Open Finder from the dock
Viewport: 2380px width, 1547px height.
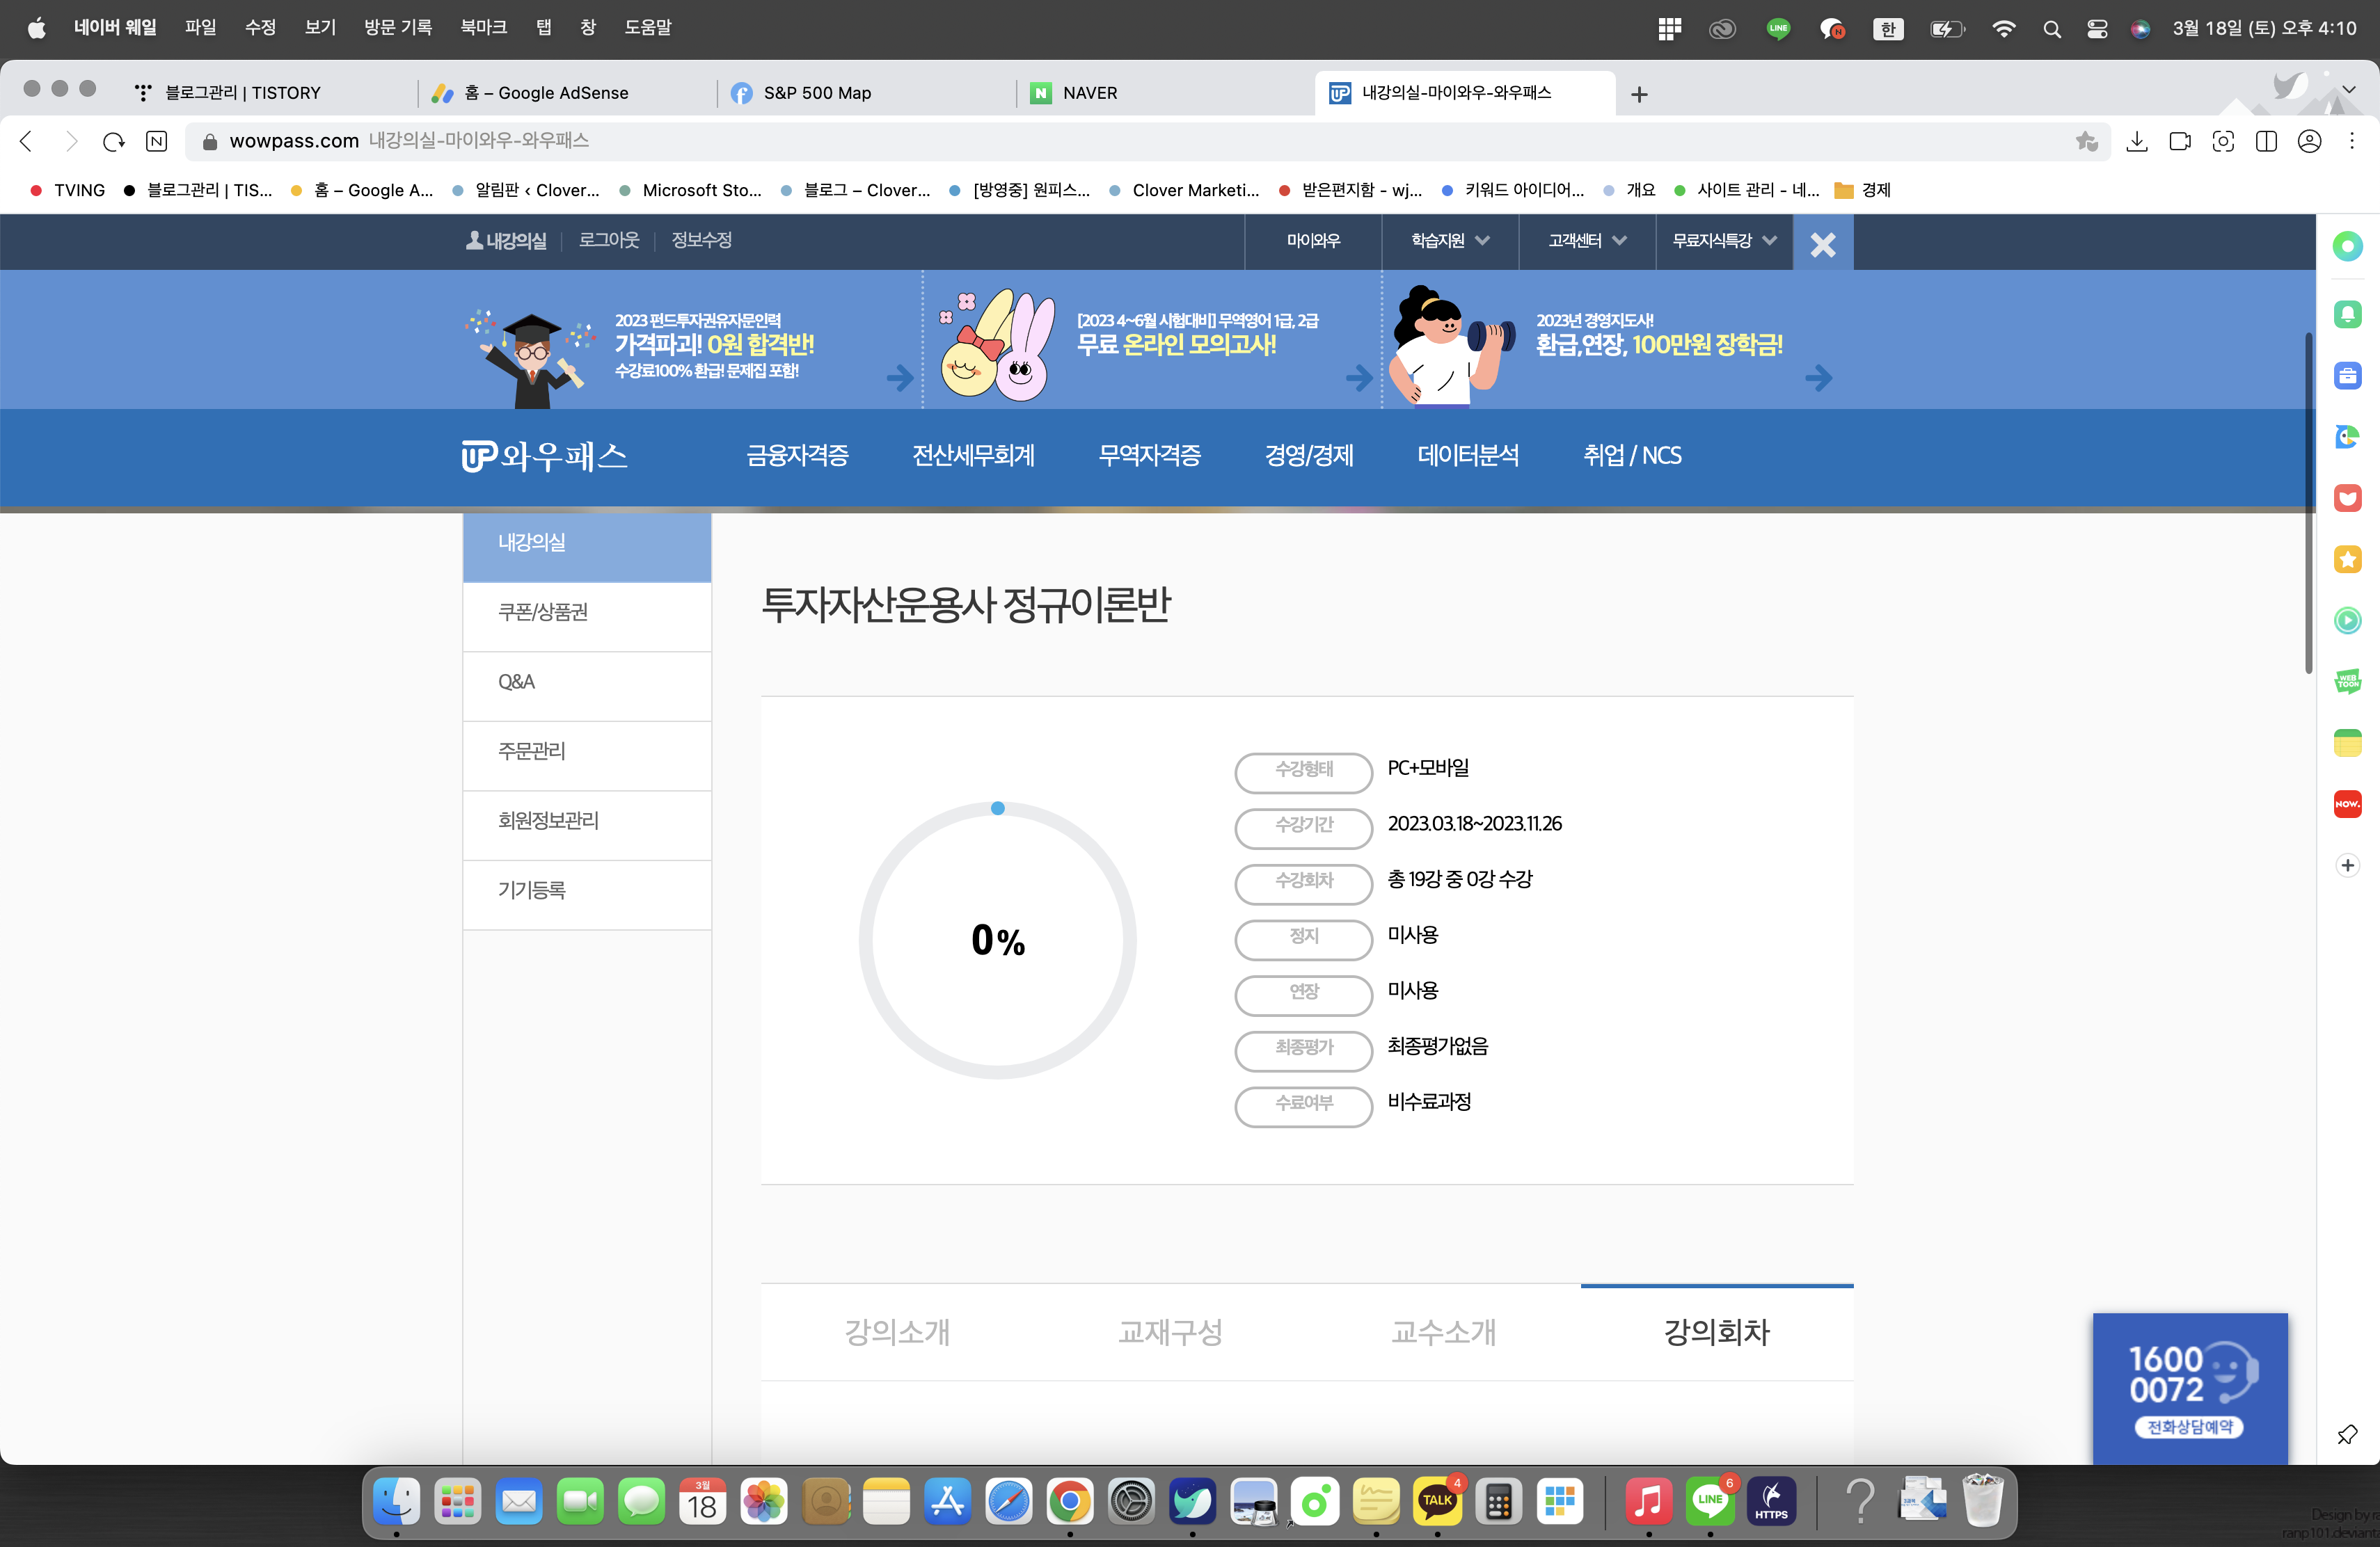397,1502
